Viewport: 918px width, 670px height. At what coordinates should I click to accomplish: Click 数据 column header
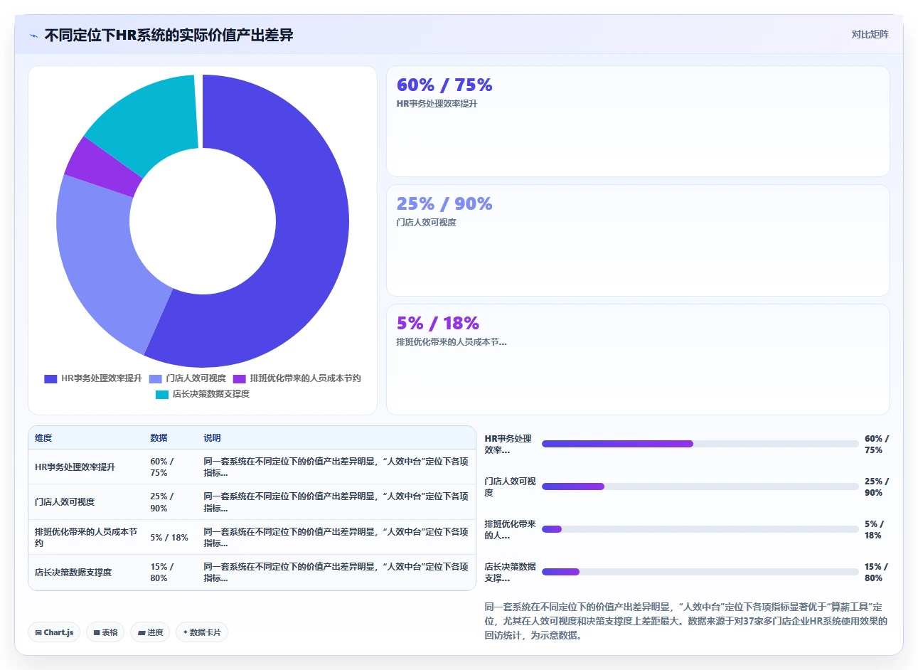tap(159, 438)
